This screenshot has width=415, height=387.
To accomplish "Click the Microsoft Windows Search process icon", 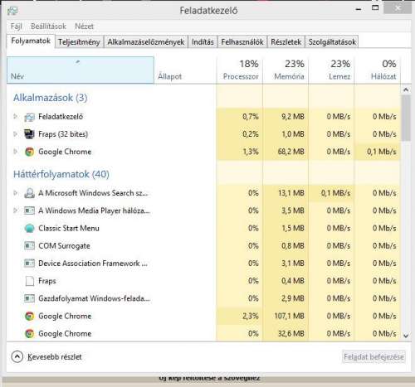I will pos(29,193).
